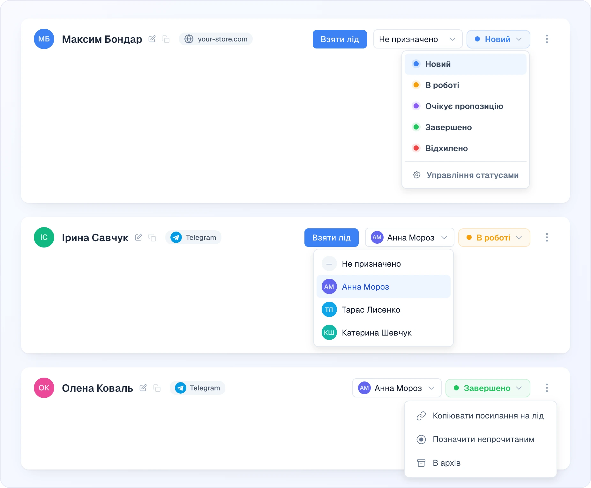Open Управління статусами
The image size is (591, 488).
[x=466, y=175]
